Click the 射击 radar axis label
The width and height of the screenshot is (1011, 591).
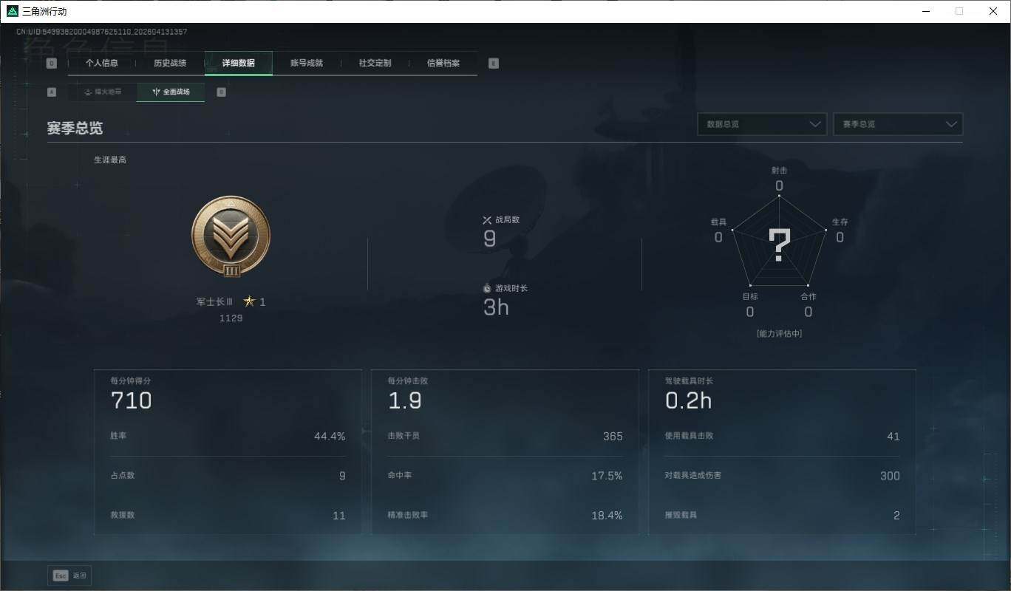pyautogui.click(x=780, y=170)
